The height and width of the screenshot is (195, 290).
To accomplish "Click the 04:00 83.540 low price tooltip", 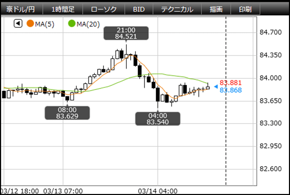I will (x=157, y=119).
